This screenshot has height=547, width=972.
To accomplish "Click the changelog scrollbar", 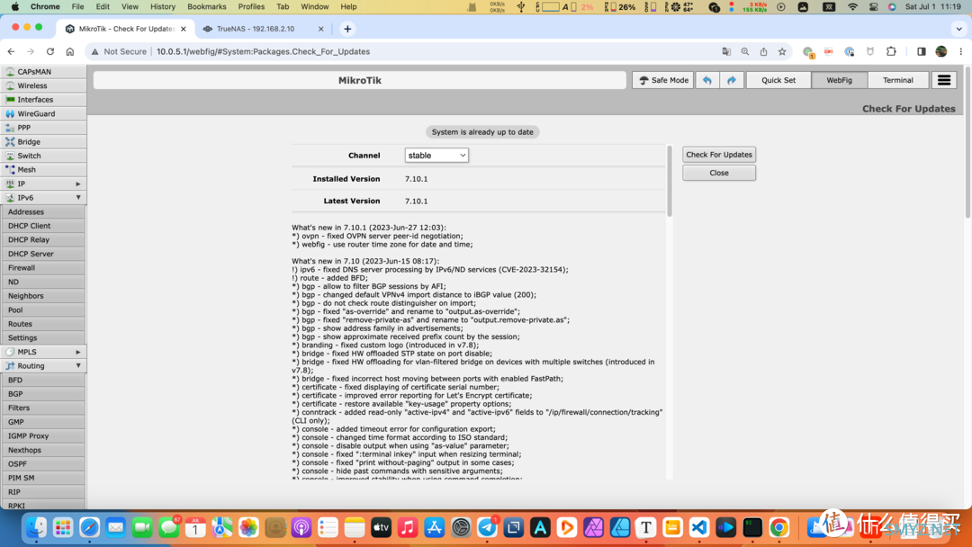I will (x=670, y=182).
